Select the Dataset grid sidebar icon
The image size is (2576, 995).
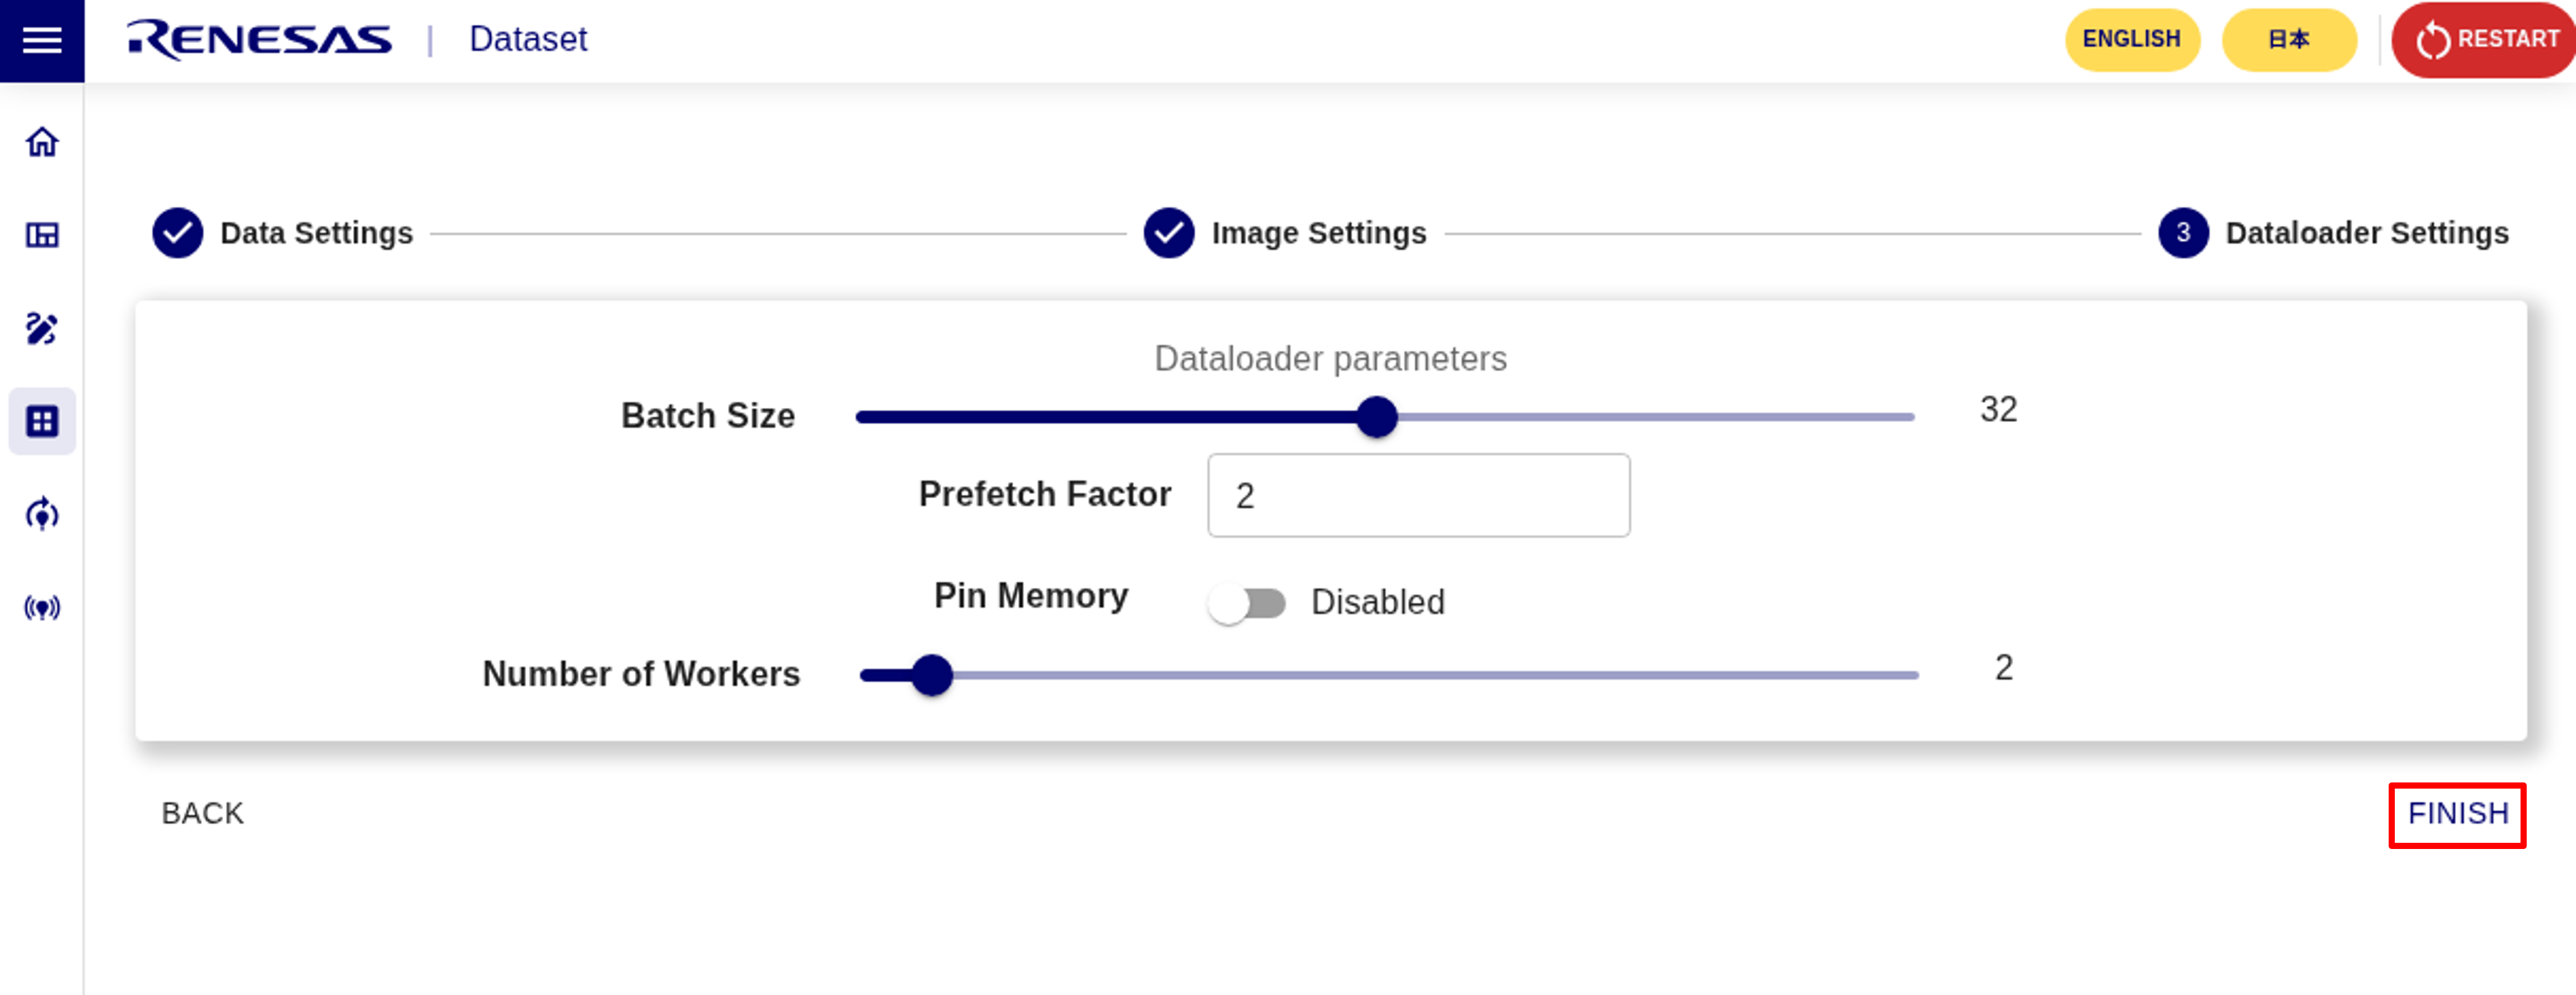pyautogui.click(x=42, y=421)
